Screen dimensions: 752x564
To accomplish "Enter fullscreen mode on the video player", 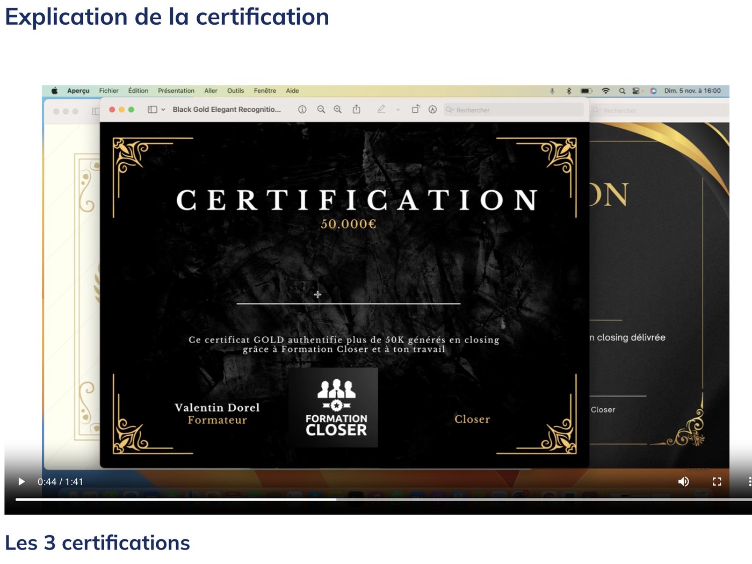I will (717, 482).
